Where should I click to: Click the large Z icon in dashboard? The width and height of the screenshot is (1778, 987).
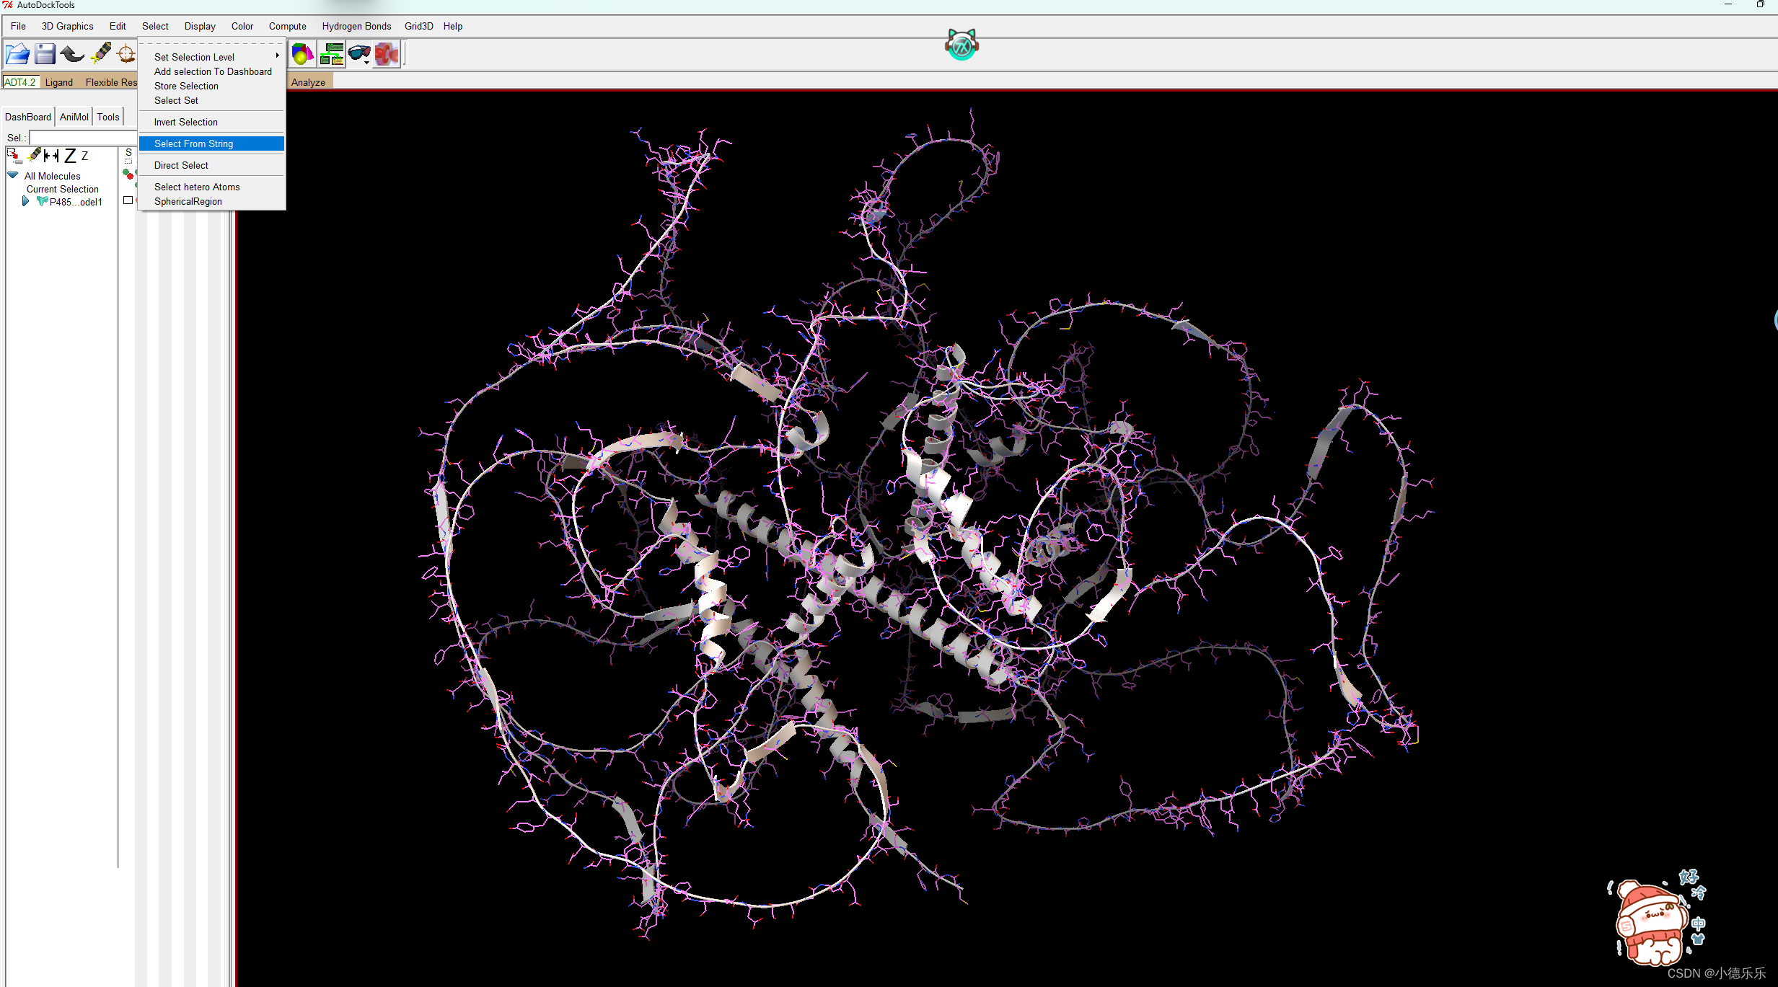click(70, 156)
